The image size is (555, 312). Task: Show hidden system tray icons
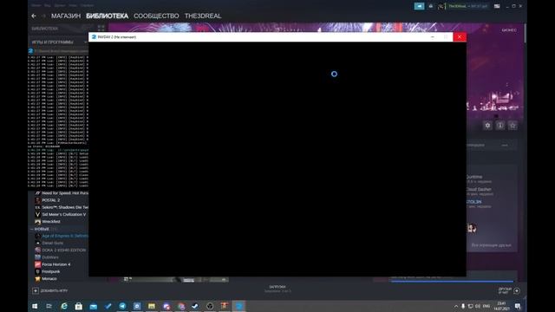[x=456, y=306]
